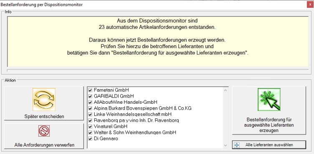Toggle Walter & Sohn Weinhandlungen checkbox
This screenshot has height=154, width=314.
(90, 133)
